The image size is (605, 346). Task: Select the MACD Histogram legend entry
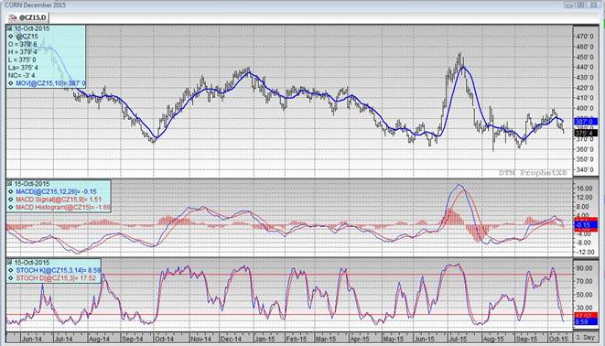63,208
